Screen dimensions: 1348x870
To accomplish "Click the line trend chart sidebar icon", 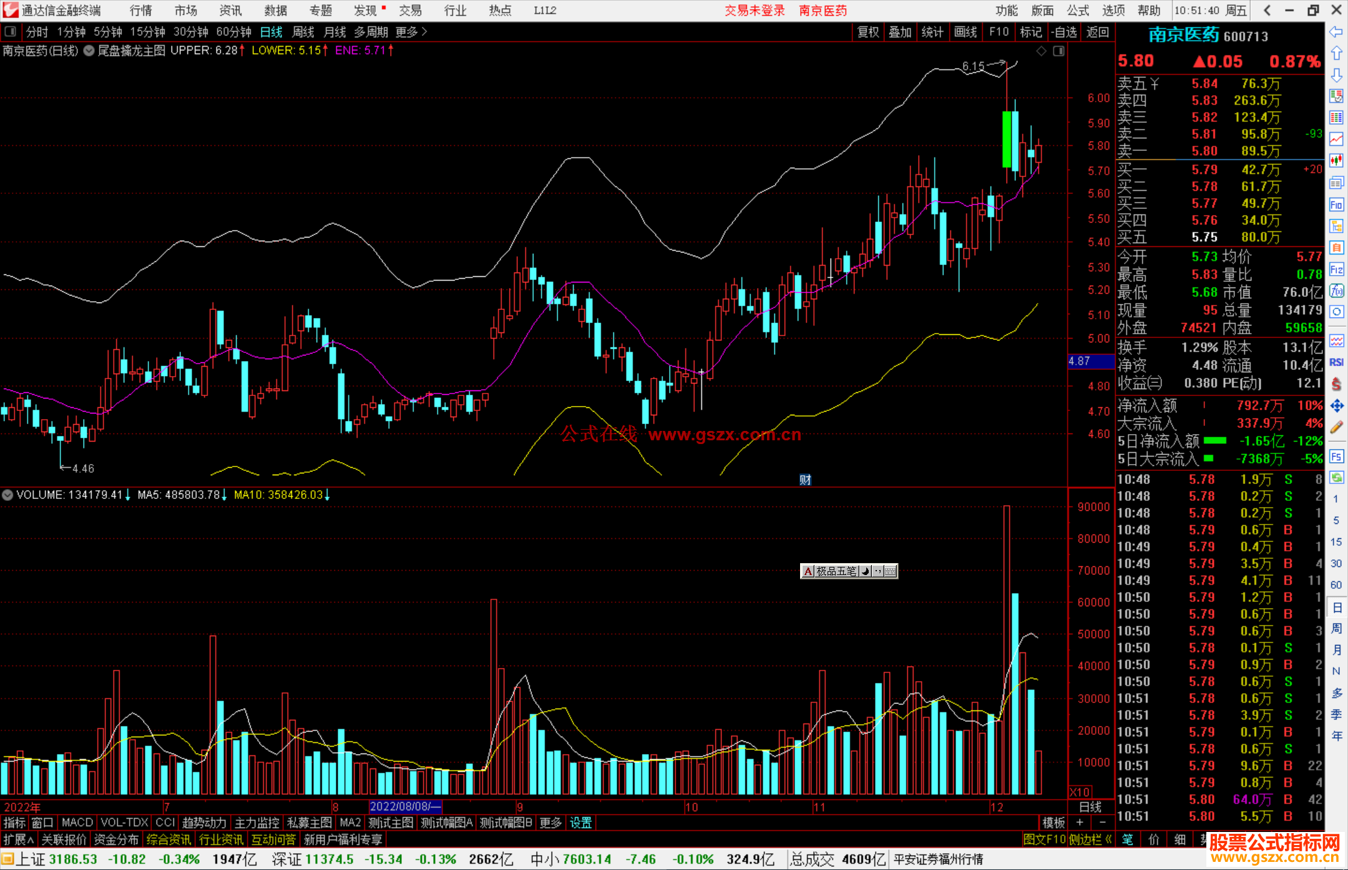I will 1336,139.
